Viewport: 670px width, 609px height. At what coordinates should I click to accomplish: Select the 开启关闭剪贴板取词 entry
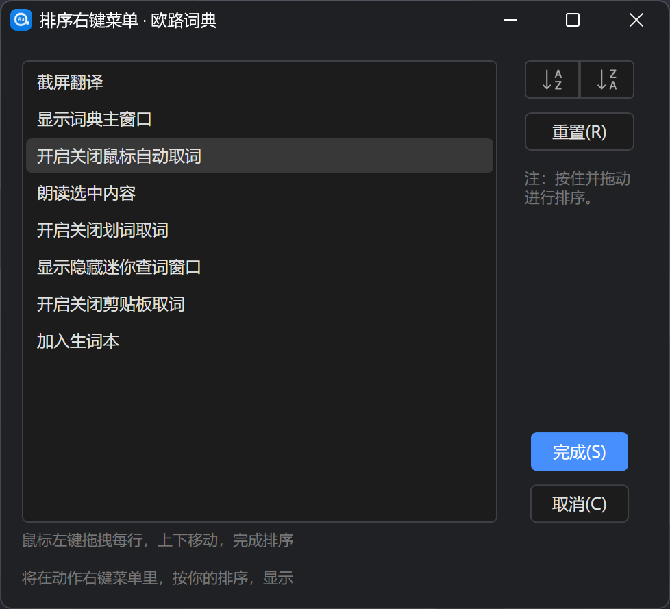[x=260, y=304]
